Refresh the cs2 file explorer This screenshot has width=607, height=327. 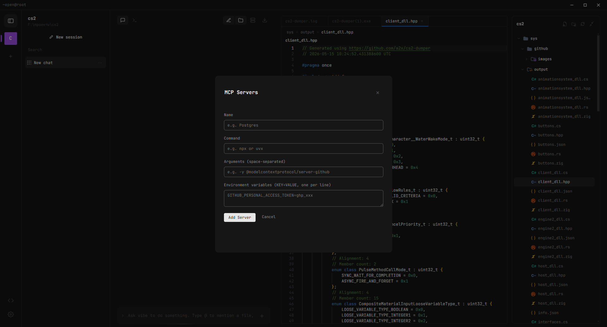click(583, 24)
